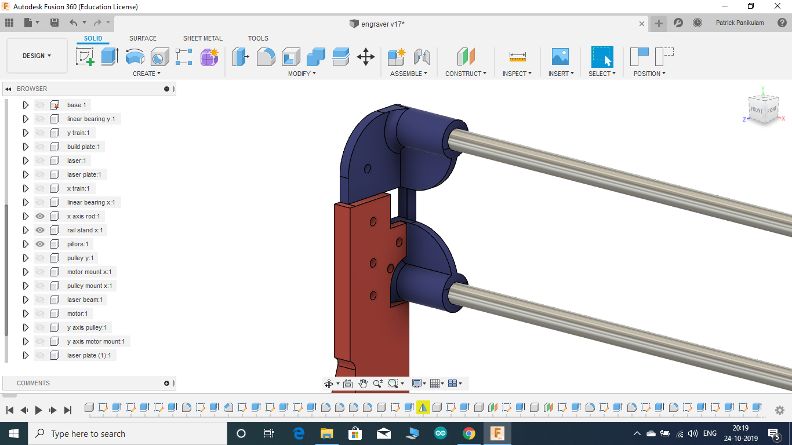Open the DESIGN workspace dropdown

pyautogui.click(x=37, y=56)
